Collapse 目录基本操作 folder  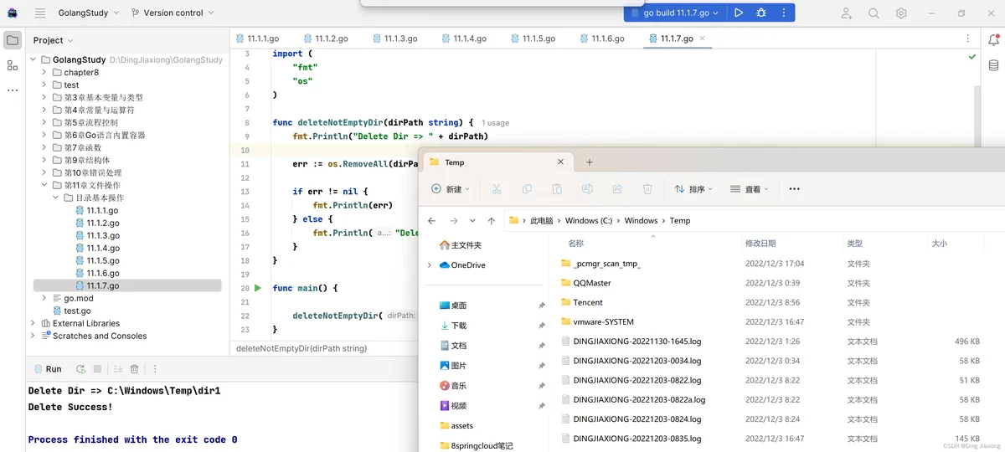click(56, 198)
